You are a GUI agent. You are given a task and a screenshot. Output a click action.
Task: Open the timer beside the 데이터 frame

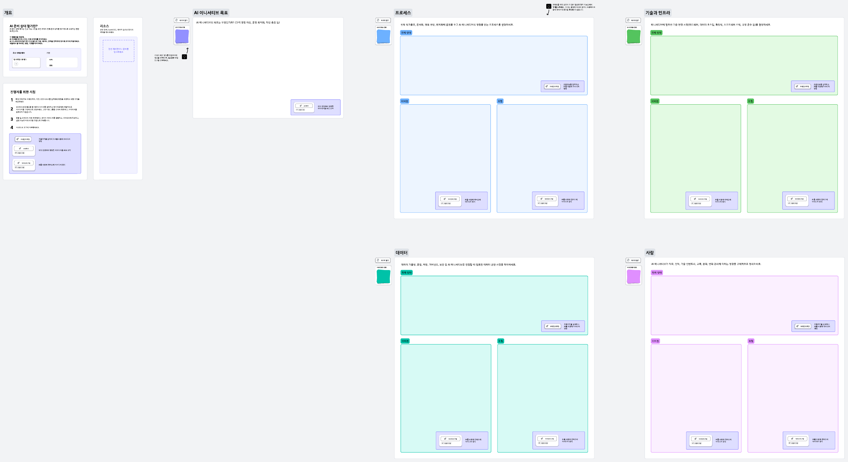[383, 260]
